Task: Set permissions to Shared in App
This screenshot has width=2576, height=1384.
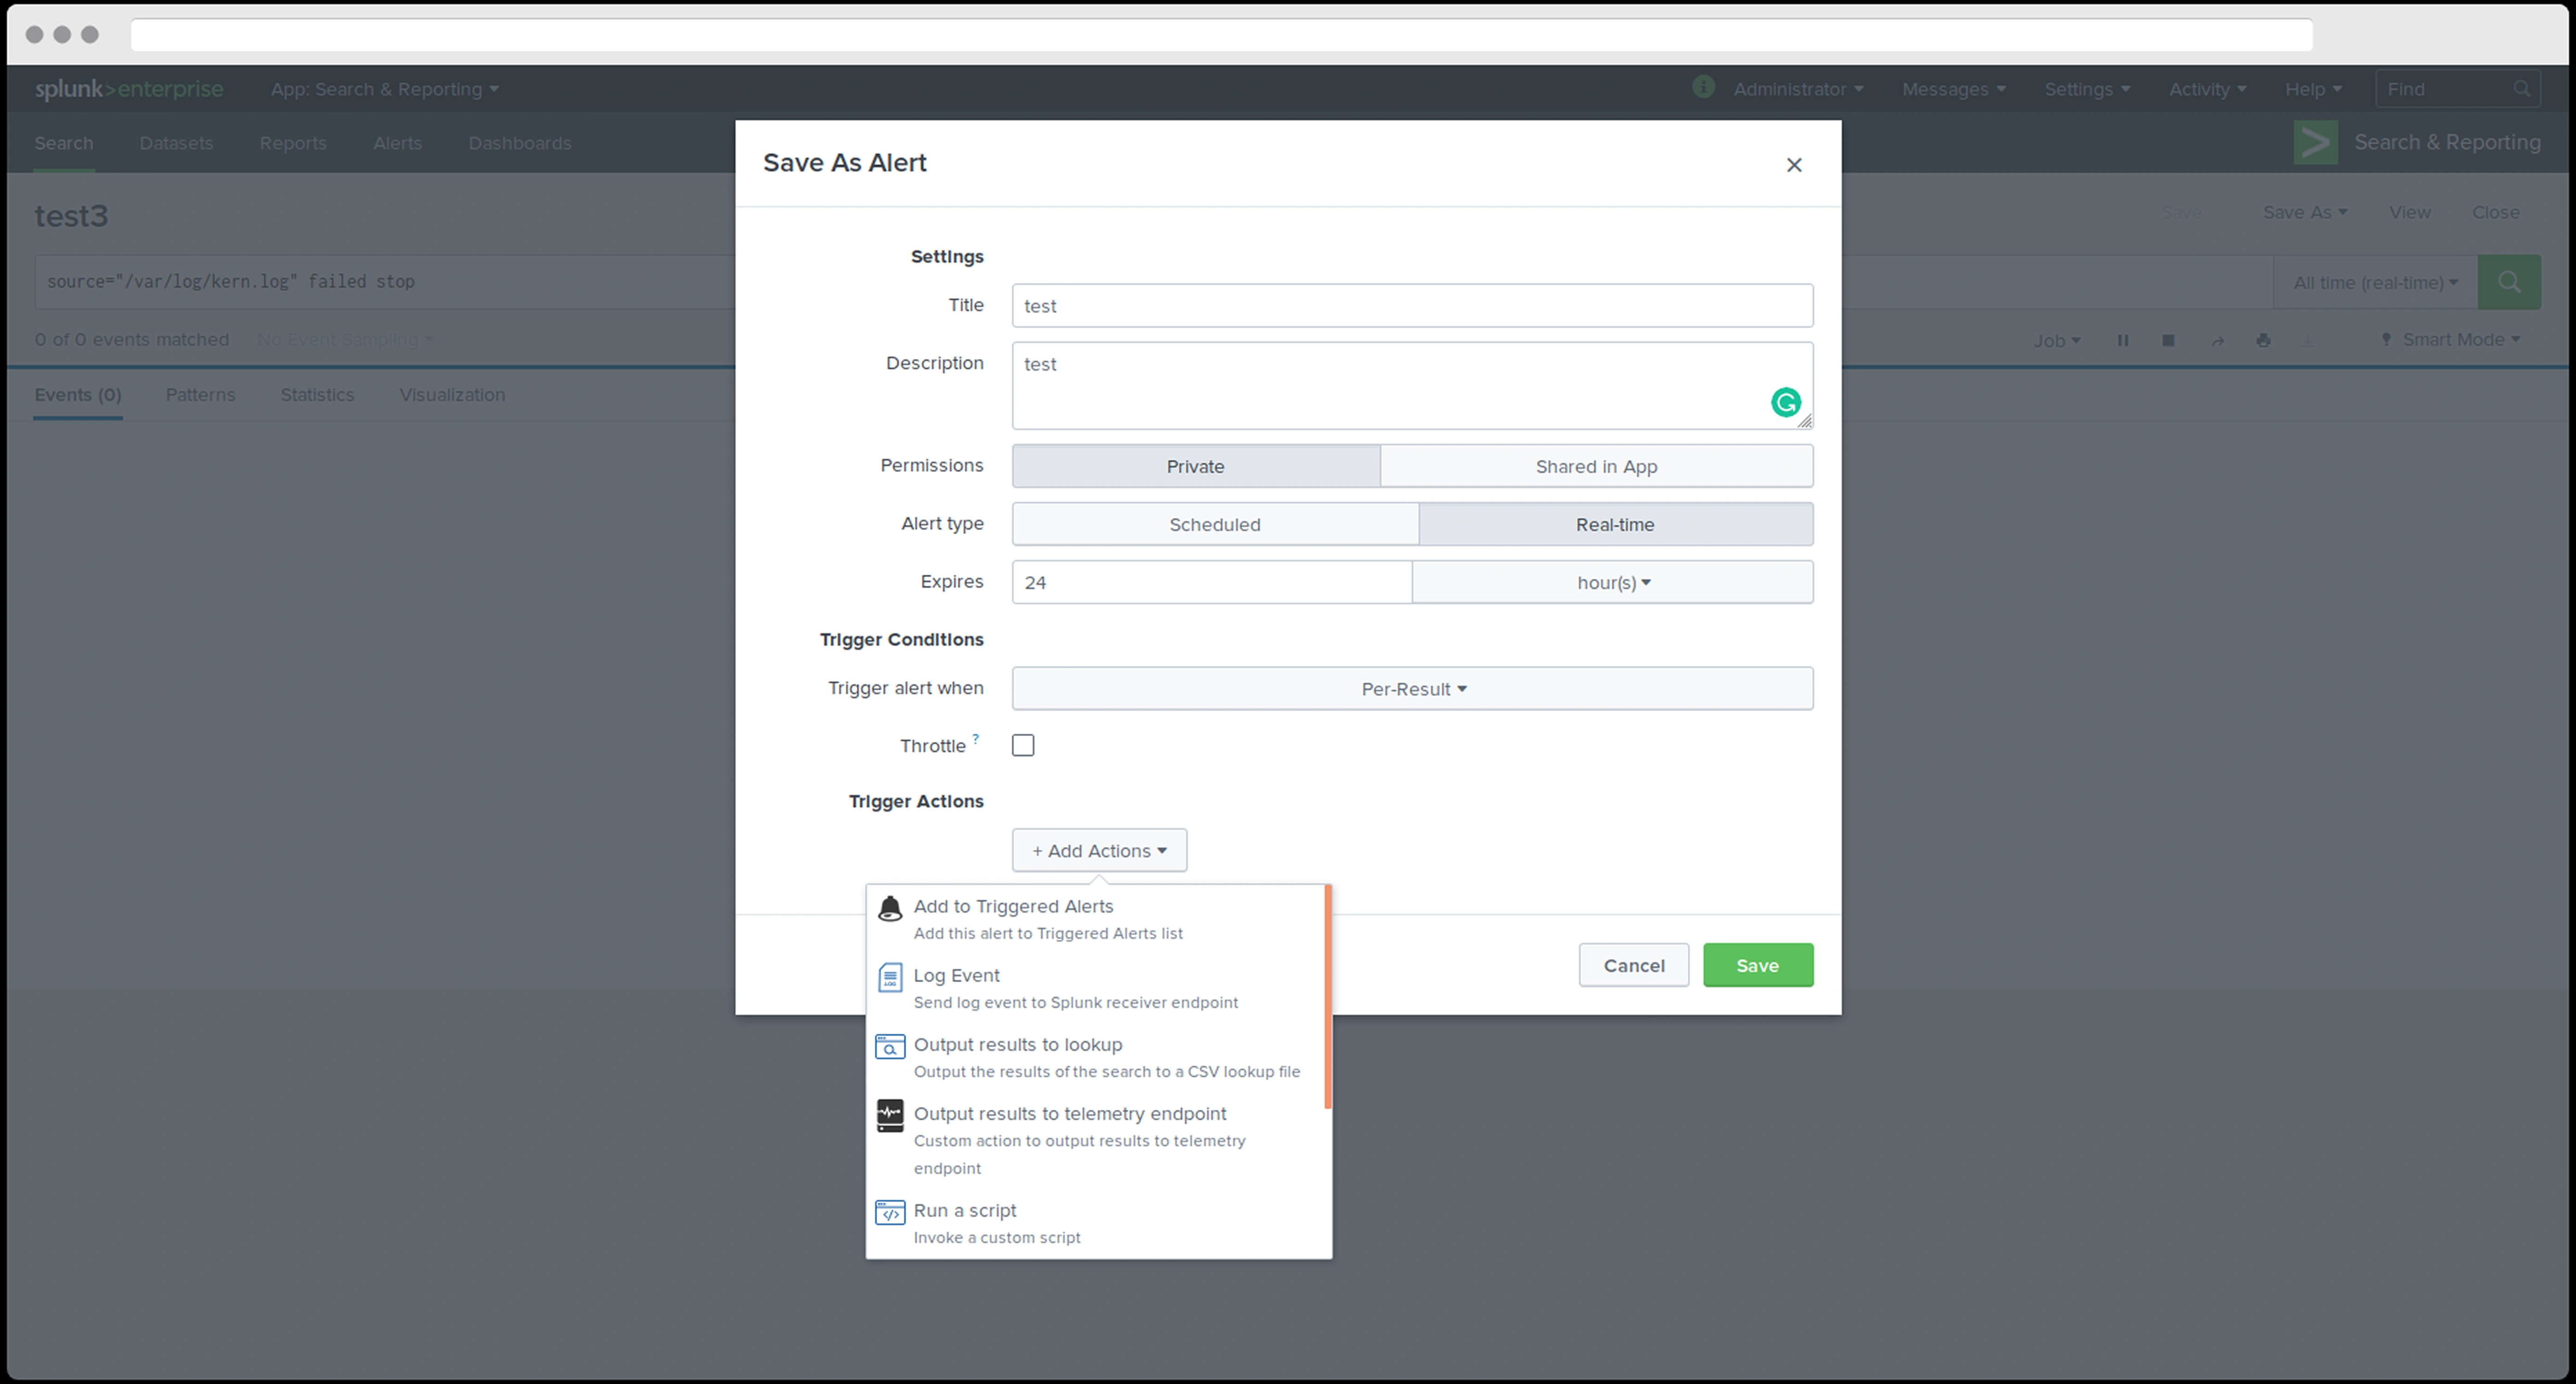Action: [1595, 466]
